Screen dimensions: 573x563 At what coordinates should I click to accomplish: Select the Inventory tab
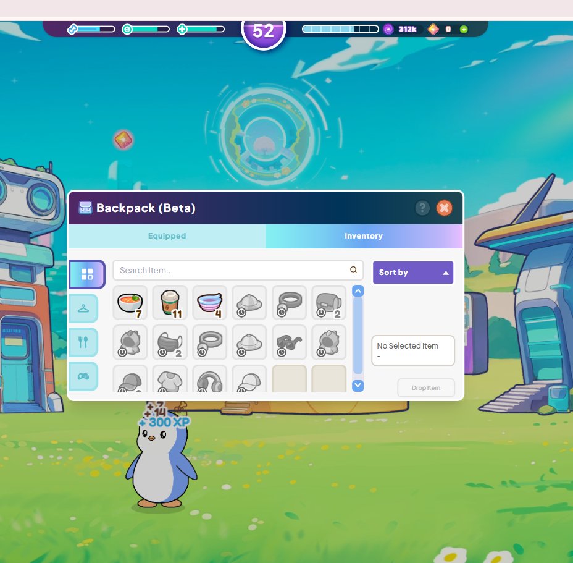[364, 236]
